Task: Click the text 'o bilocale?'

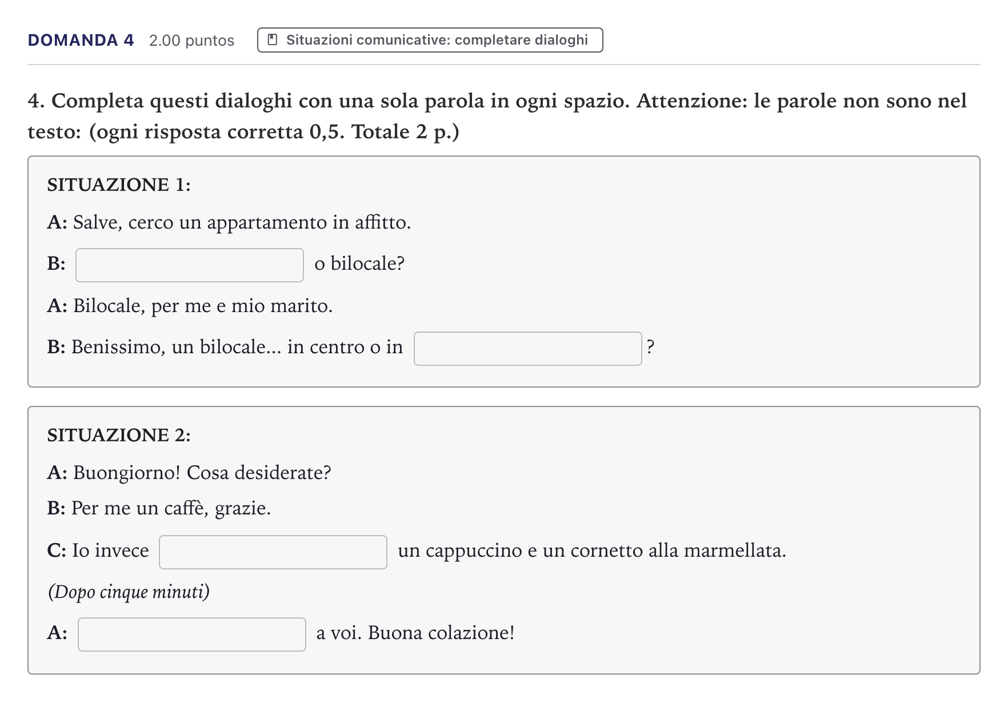Action: [359, 264]
